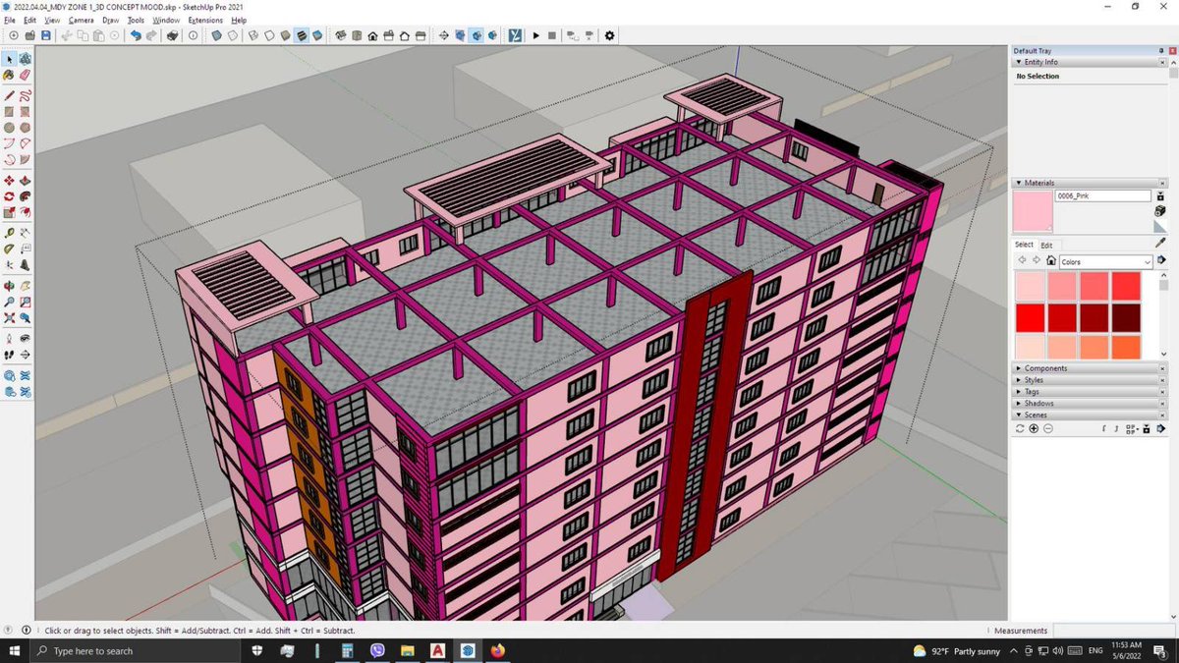This screenshot has width=1179, height=663.
Task: Collapse the Scenes panel
Action: point(1018,415)
